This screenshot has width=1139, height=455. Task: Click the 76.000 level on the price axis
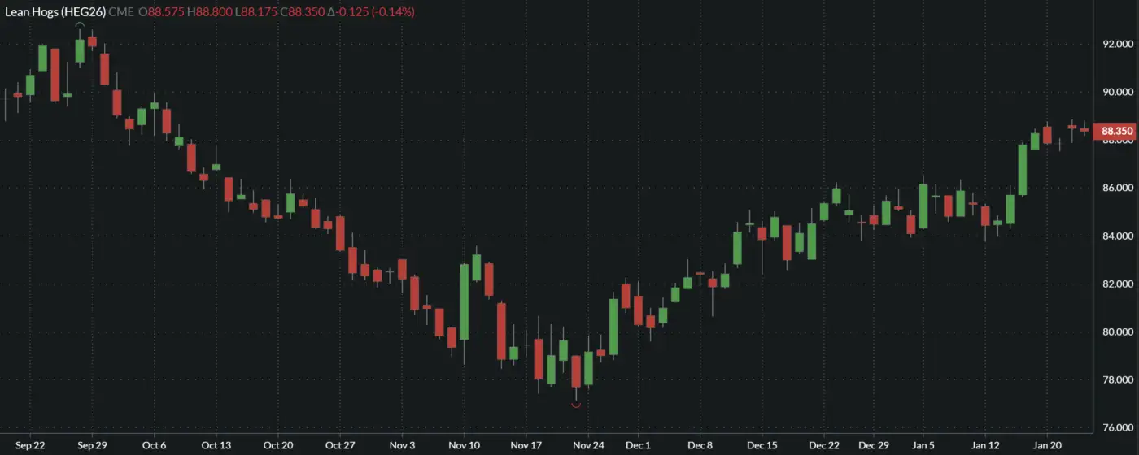point(1116,428)
